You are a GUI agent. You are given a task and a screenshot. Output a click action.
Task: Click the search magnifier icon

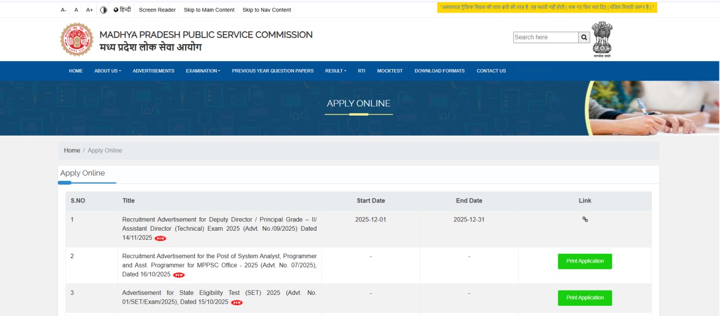[x=585, y=37]
